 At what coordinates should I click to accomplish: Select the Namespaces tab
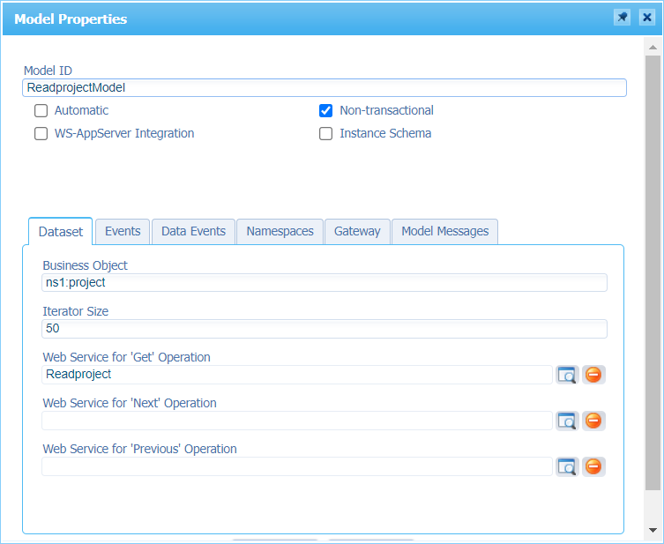point(280,231)
